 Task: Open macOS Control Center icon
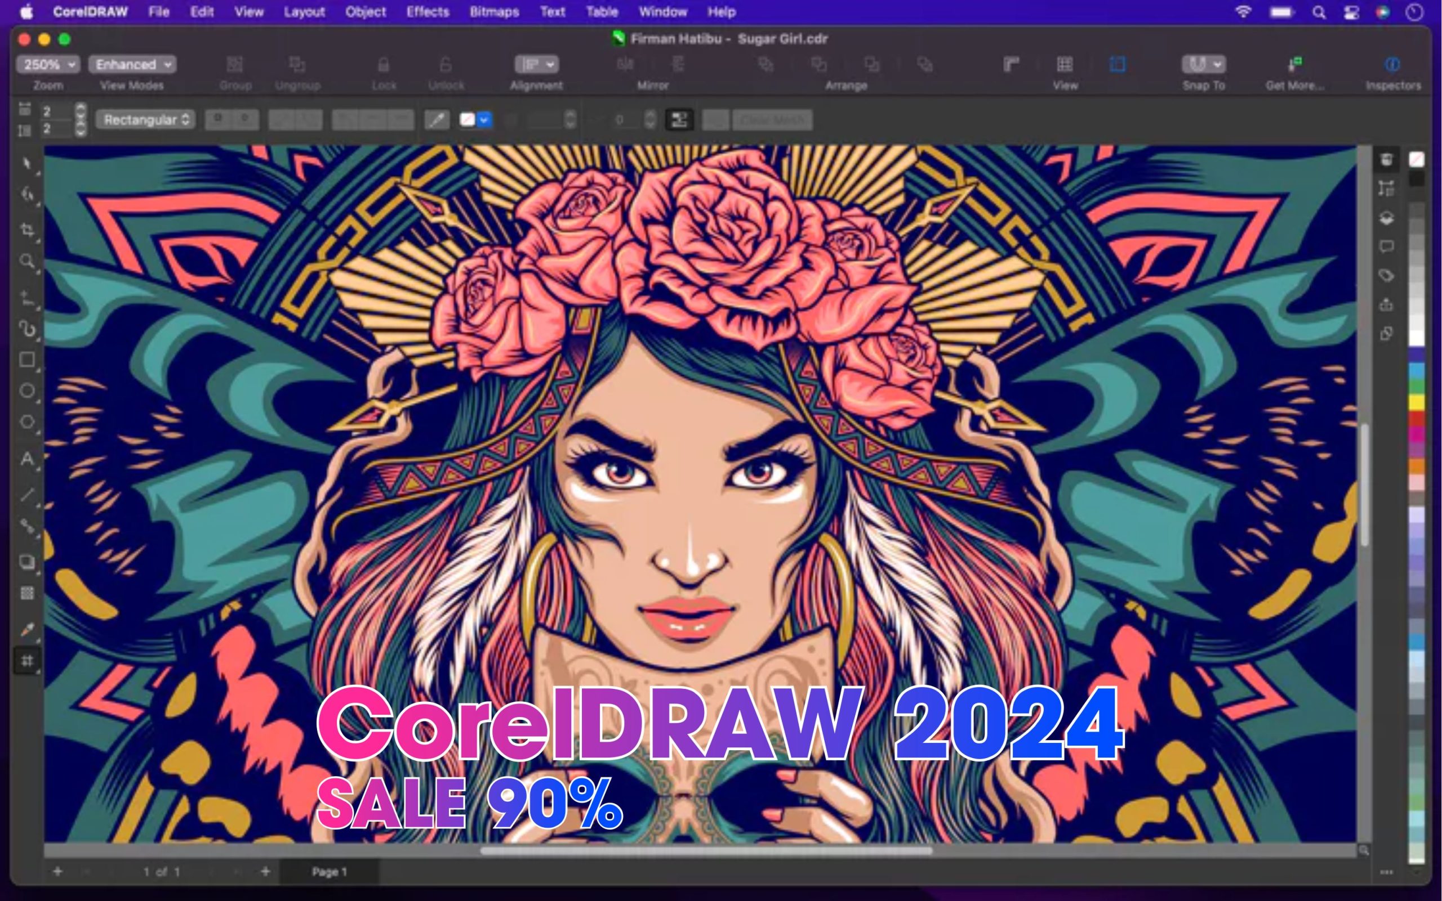coord(1351,12)
